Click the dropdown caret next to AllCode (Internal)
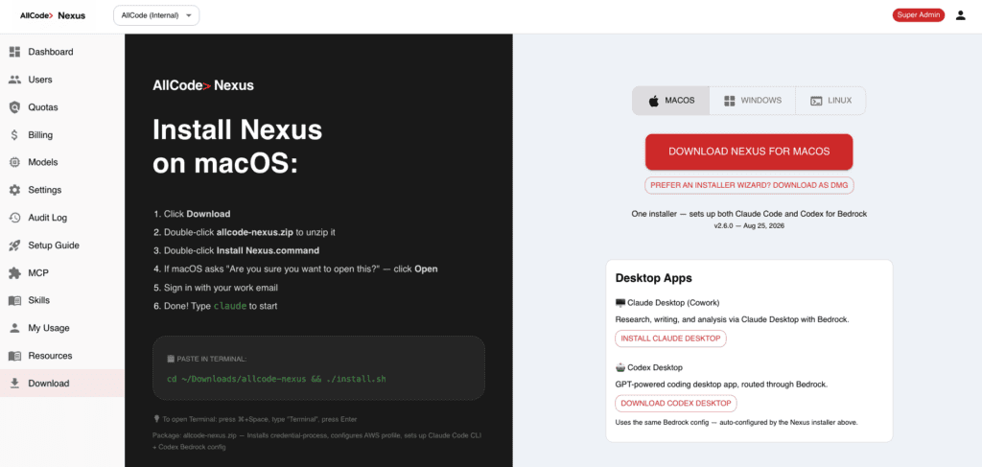 click(x=189, y=15)
